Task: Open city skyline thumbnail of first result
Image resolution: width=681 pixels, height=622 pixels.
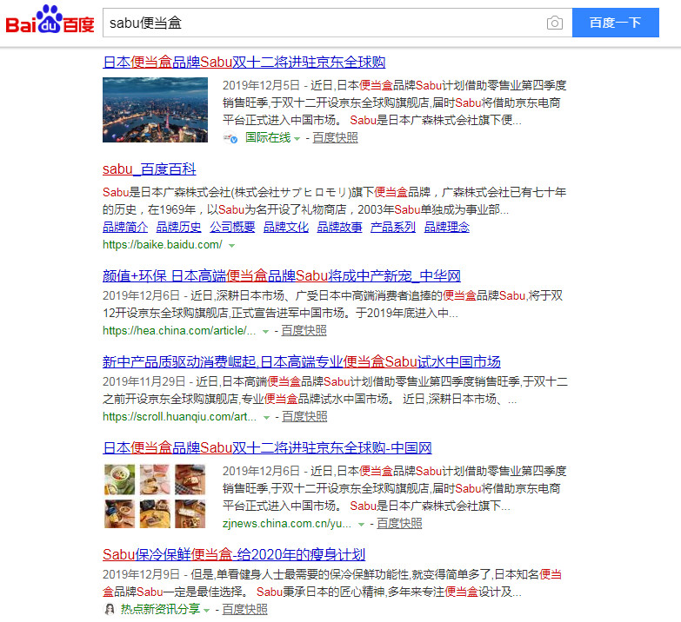Action: [155, 109]
